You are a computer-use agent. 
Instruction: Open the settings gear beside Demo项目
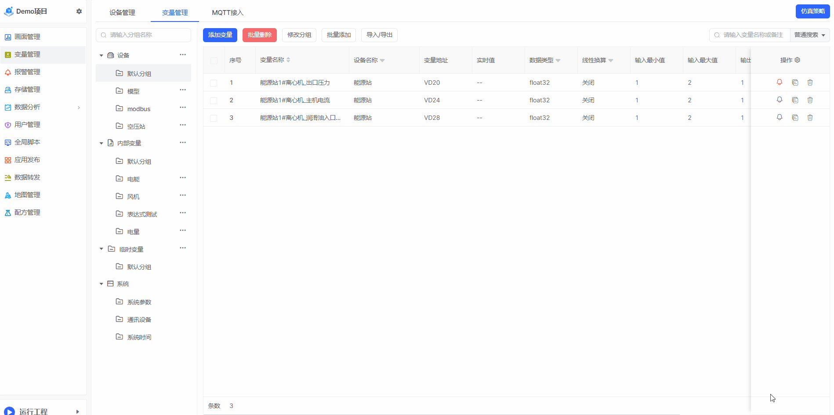tap(79, 11)
